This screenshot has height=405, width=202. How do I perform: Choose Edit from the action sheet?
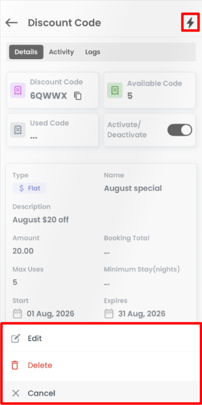coord(101,339)
